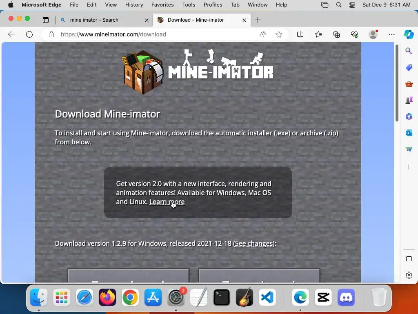Click the Download Mine-imator heading
Image resolution: width=418 pixels, height=314 pixels.
107,114
